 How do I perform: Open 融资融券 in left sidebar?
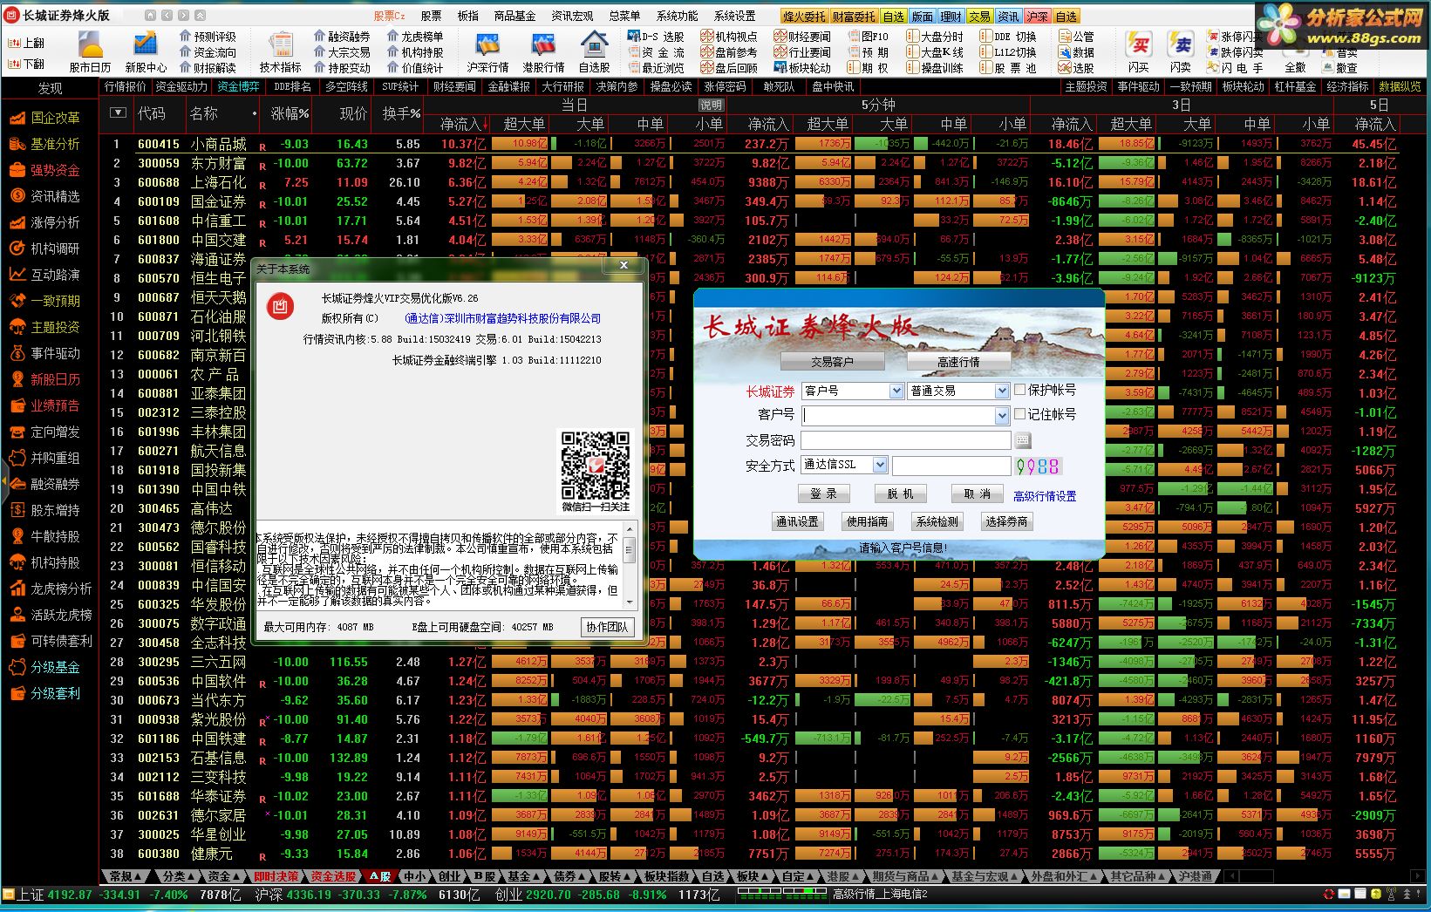pyautogui.click(x=45, y=484)
